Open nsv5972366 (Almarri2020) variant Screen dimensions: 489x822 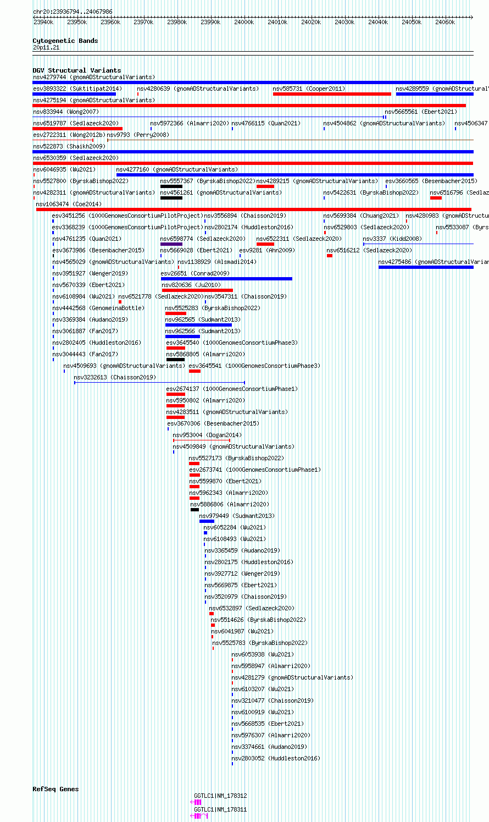(x=190, y=123)
